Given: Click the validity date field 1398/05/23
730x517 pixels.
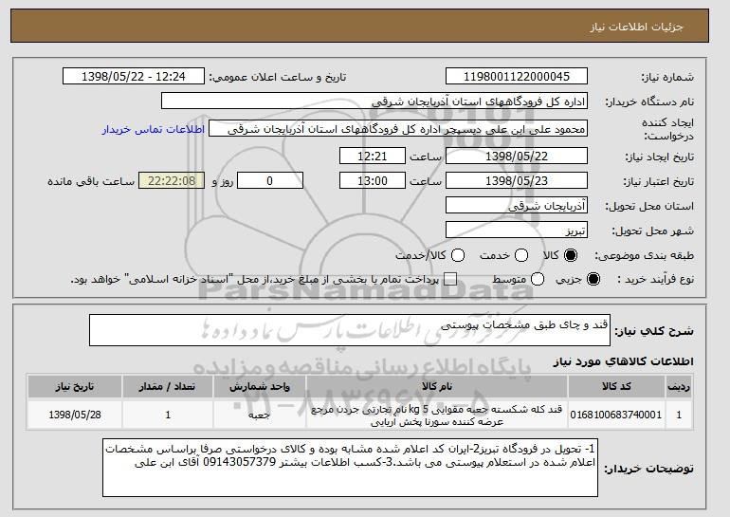Looking at the screenshot, I should 517,181.
